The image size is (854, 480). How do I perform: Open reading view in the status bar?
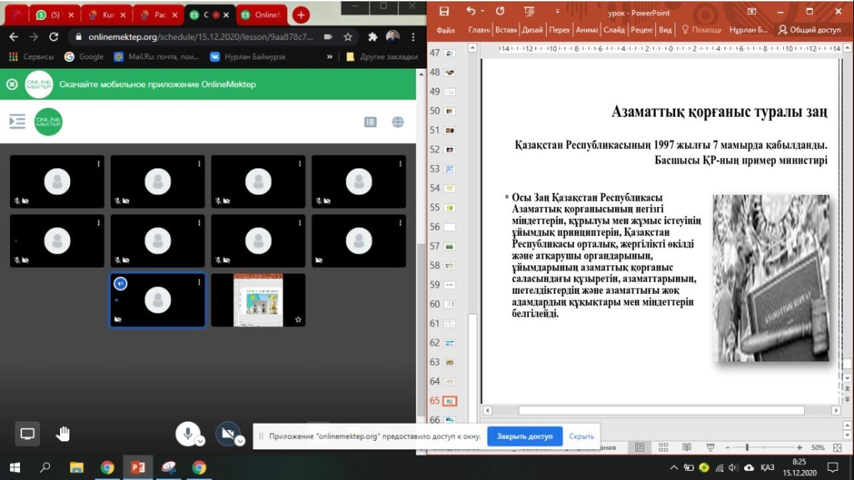click(687, 447)
